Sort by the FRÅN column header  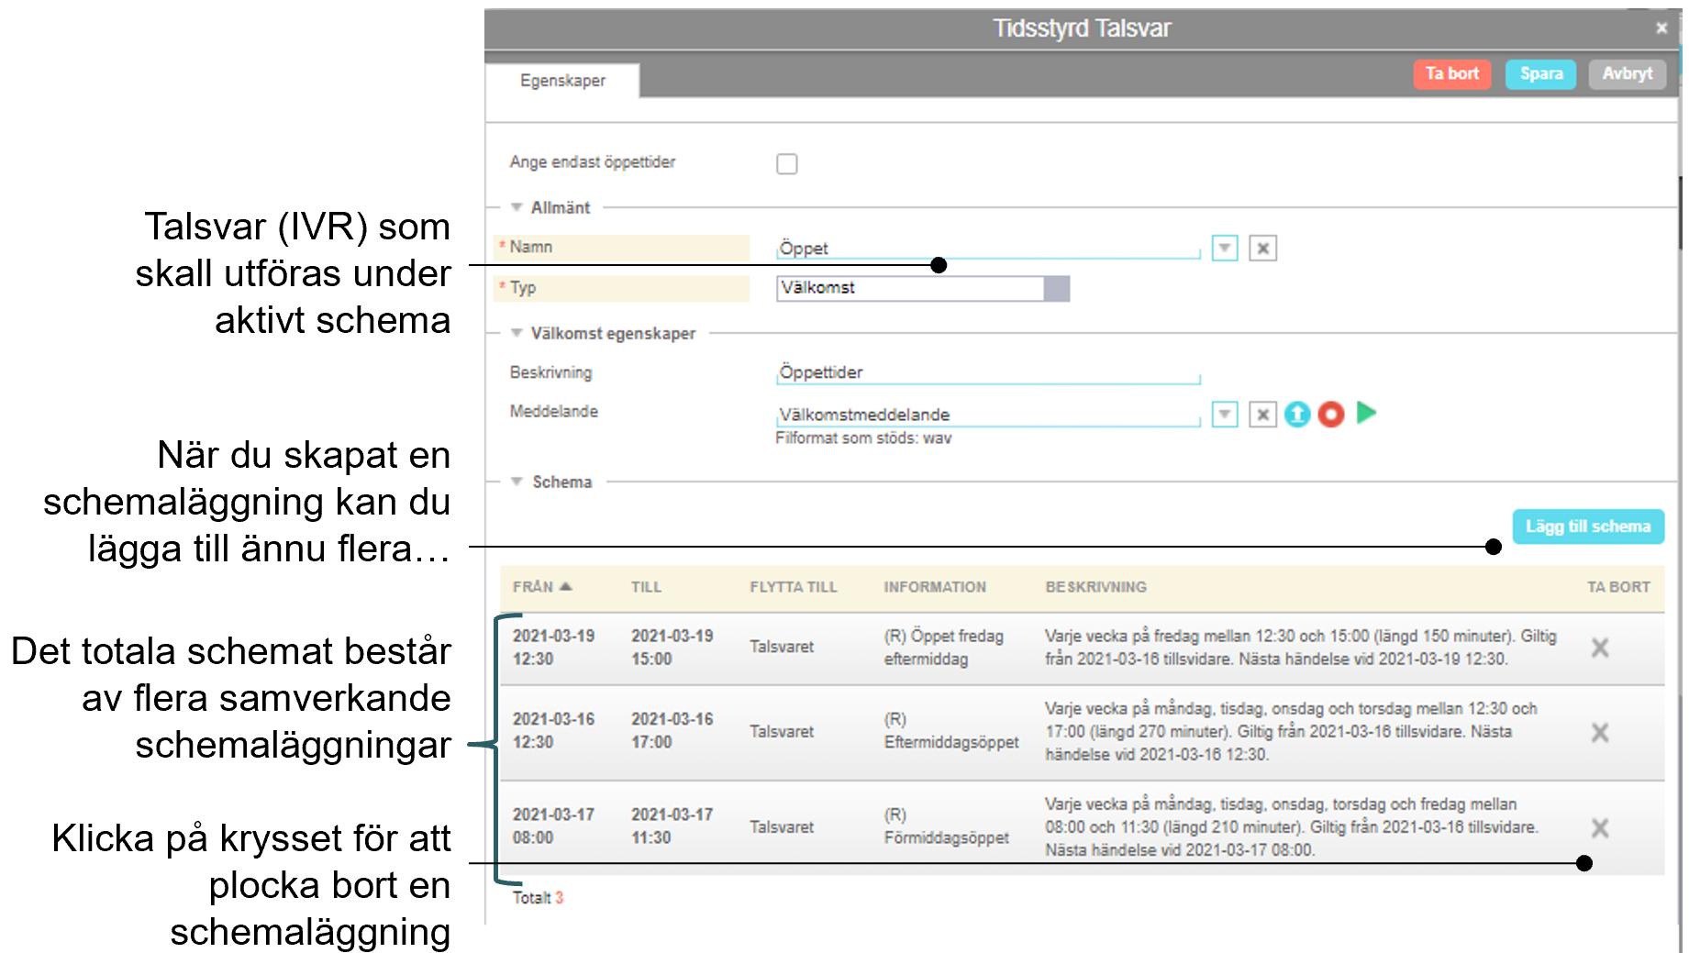(541, 587)
